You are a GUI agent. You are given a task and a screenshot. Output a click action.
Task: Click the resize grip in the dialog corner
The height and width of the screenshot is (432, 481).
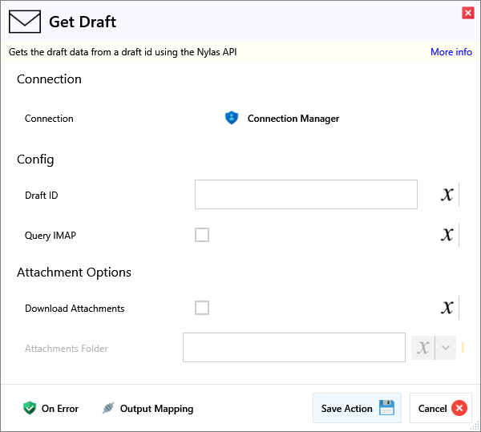(475, 426)
